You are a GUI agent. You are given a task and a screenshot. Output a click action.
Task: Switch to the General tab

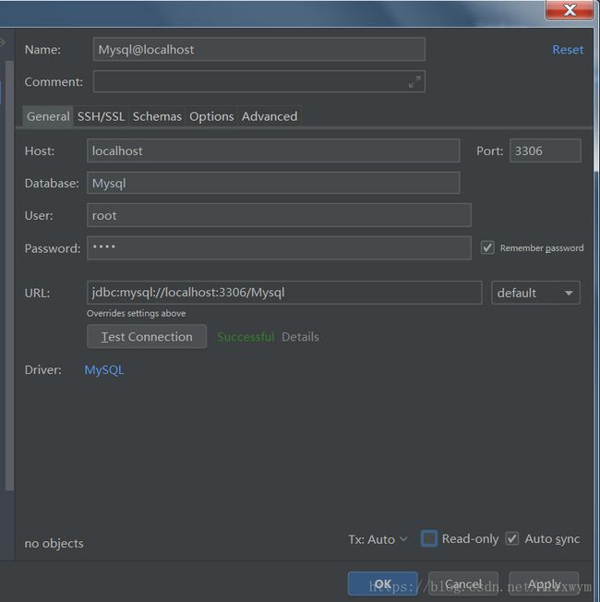48,116
